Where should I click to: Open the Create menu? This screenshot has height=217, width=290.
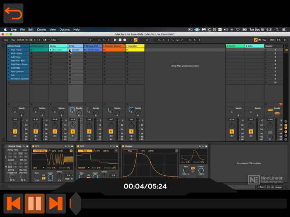pos(41,29)
